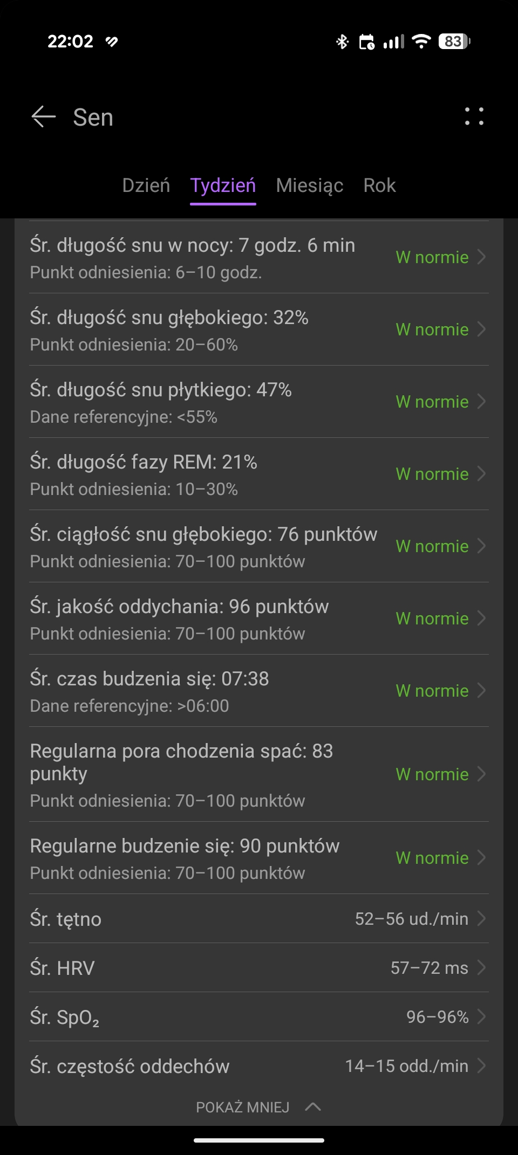Open Śr. tętno details chevron
The image size is (518, 1155).
[x=482, y=918]
